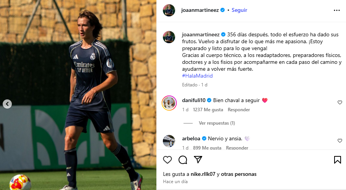Follow the account via Seguir
This screenshot has height=190, width=346.
239,10
